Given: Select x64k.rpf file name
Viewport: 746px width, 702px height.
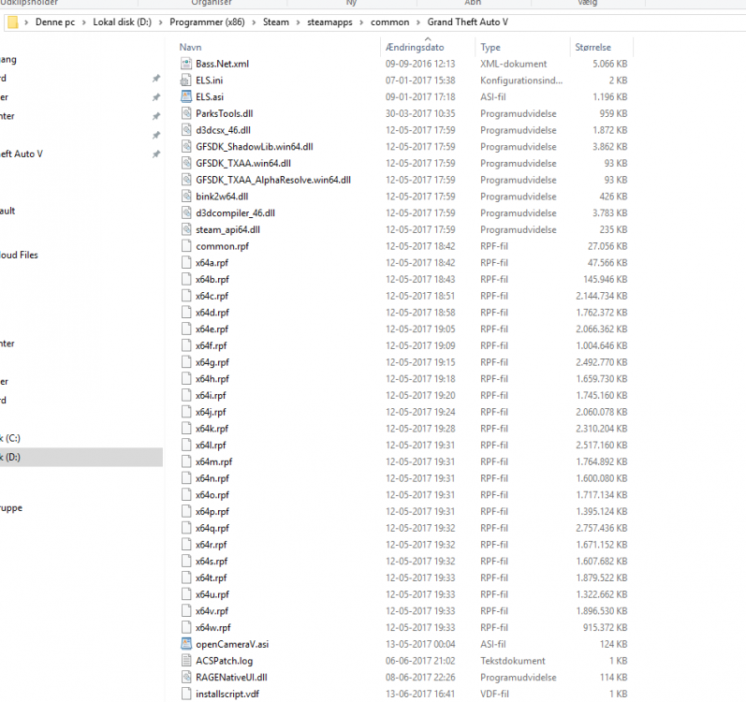Looking at the screenshot, I should point(212,429).
